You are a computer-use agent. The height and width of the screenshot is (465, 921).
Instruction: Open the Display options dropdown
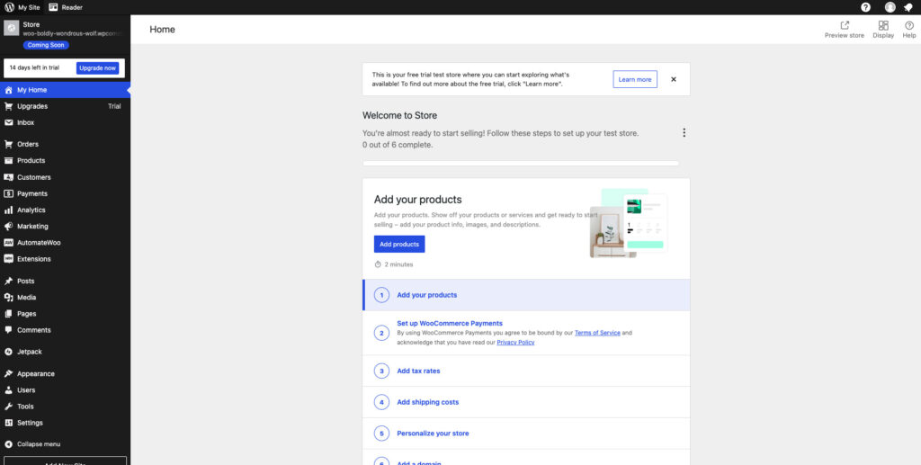883,30
